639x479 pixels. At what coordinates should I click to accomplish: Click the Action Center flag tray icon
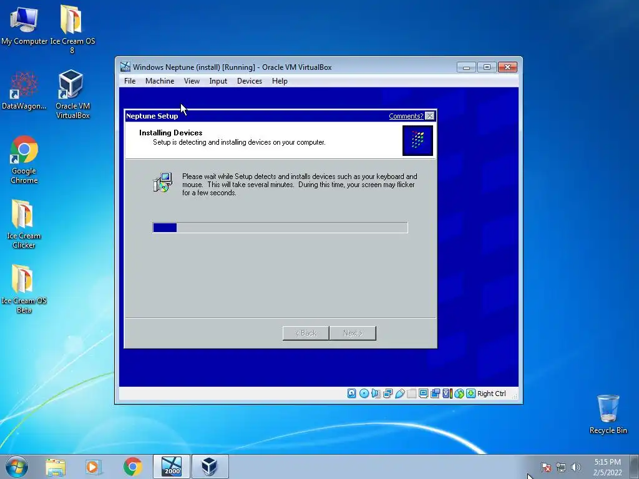point(546,467)
